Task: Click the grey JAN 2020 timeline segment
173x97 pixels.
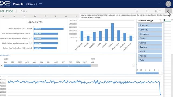Action: pyautogui.click(x=94, y=65)
